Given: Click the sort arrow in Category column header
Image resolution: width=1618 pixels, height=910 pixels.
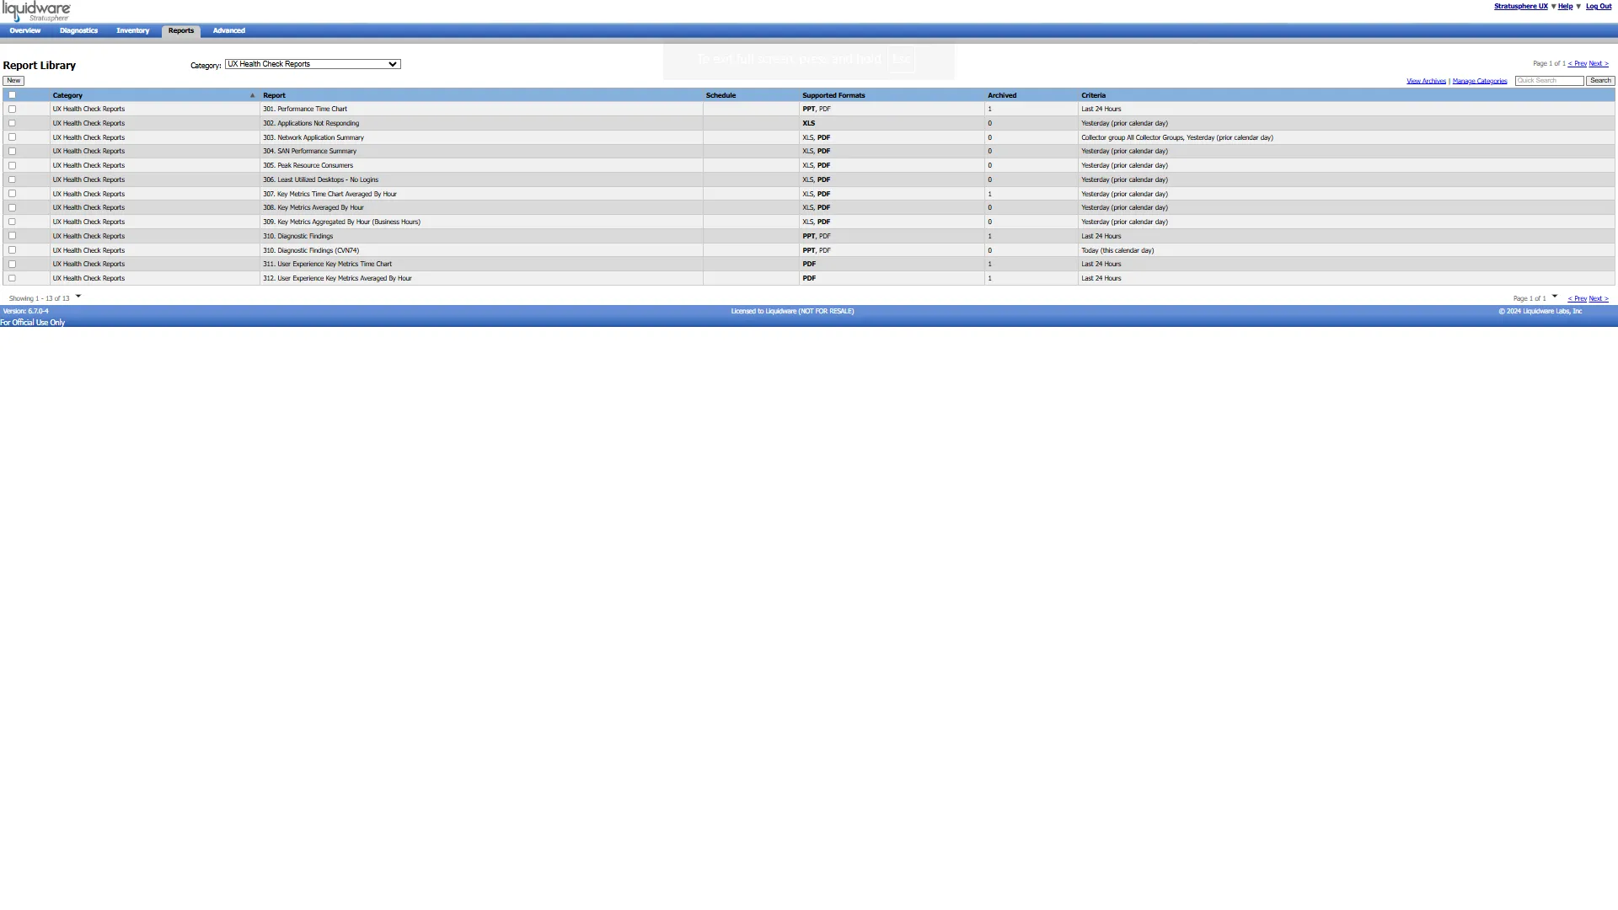Looking at the screenshot, I should [252, 95].
